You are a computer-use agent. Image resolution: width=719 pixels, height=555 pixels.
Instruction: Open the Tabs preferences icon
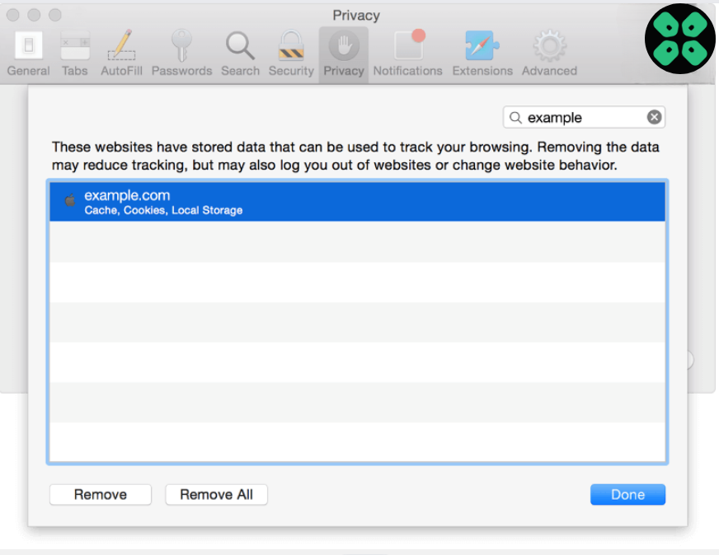[x=75, y=46]
